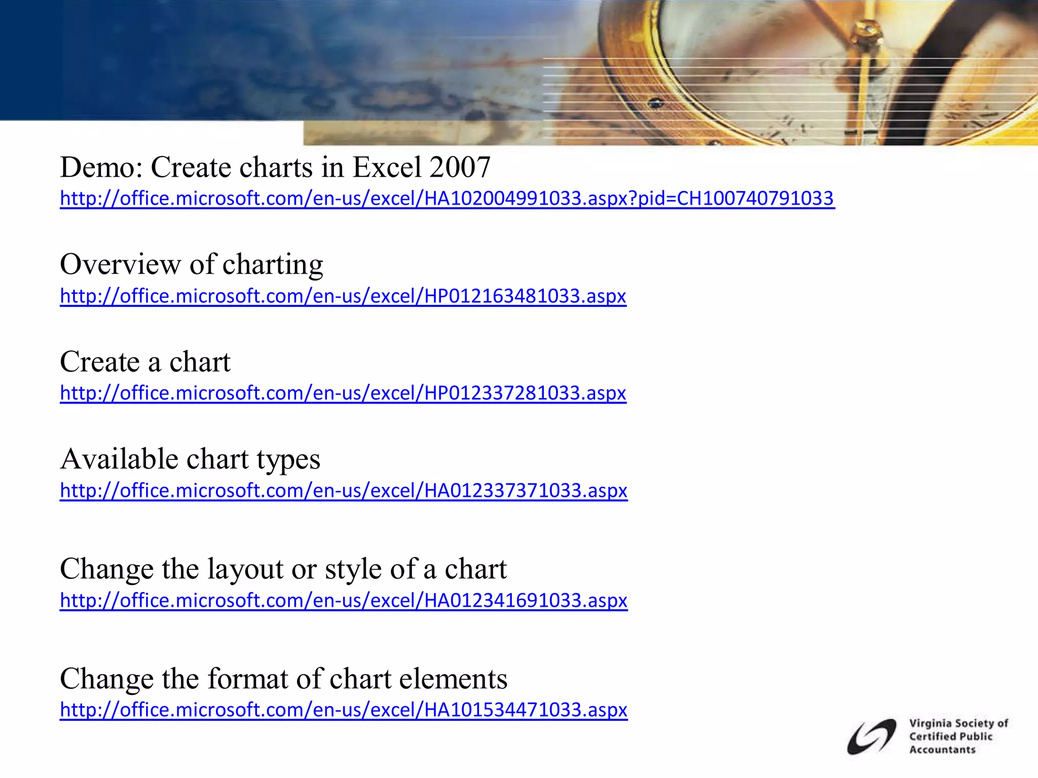Select the 'Overview of charting' heading
This screenshot has width=1038, height=778.
[191, 264]
